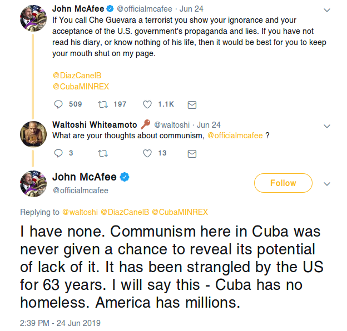The width and height of the screenshot is (347, 331).
Task: Send first tweet via direct message icon
Action: (192, 104)
